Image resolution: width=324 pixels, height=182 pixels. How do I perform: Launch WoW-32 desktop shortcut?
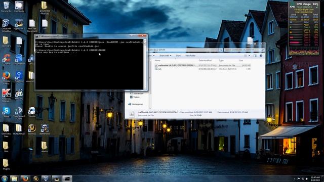click(x=32, y=129)
